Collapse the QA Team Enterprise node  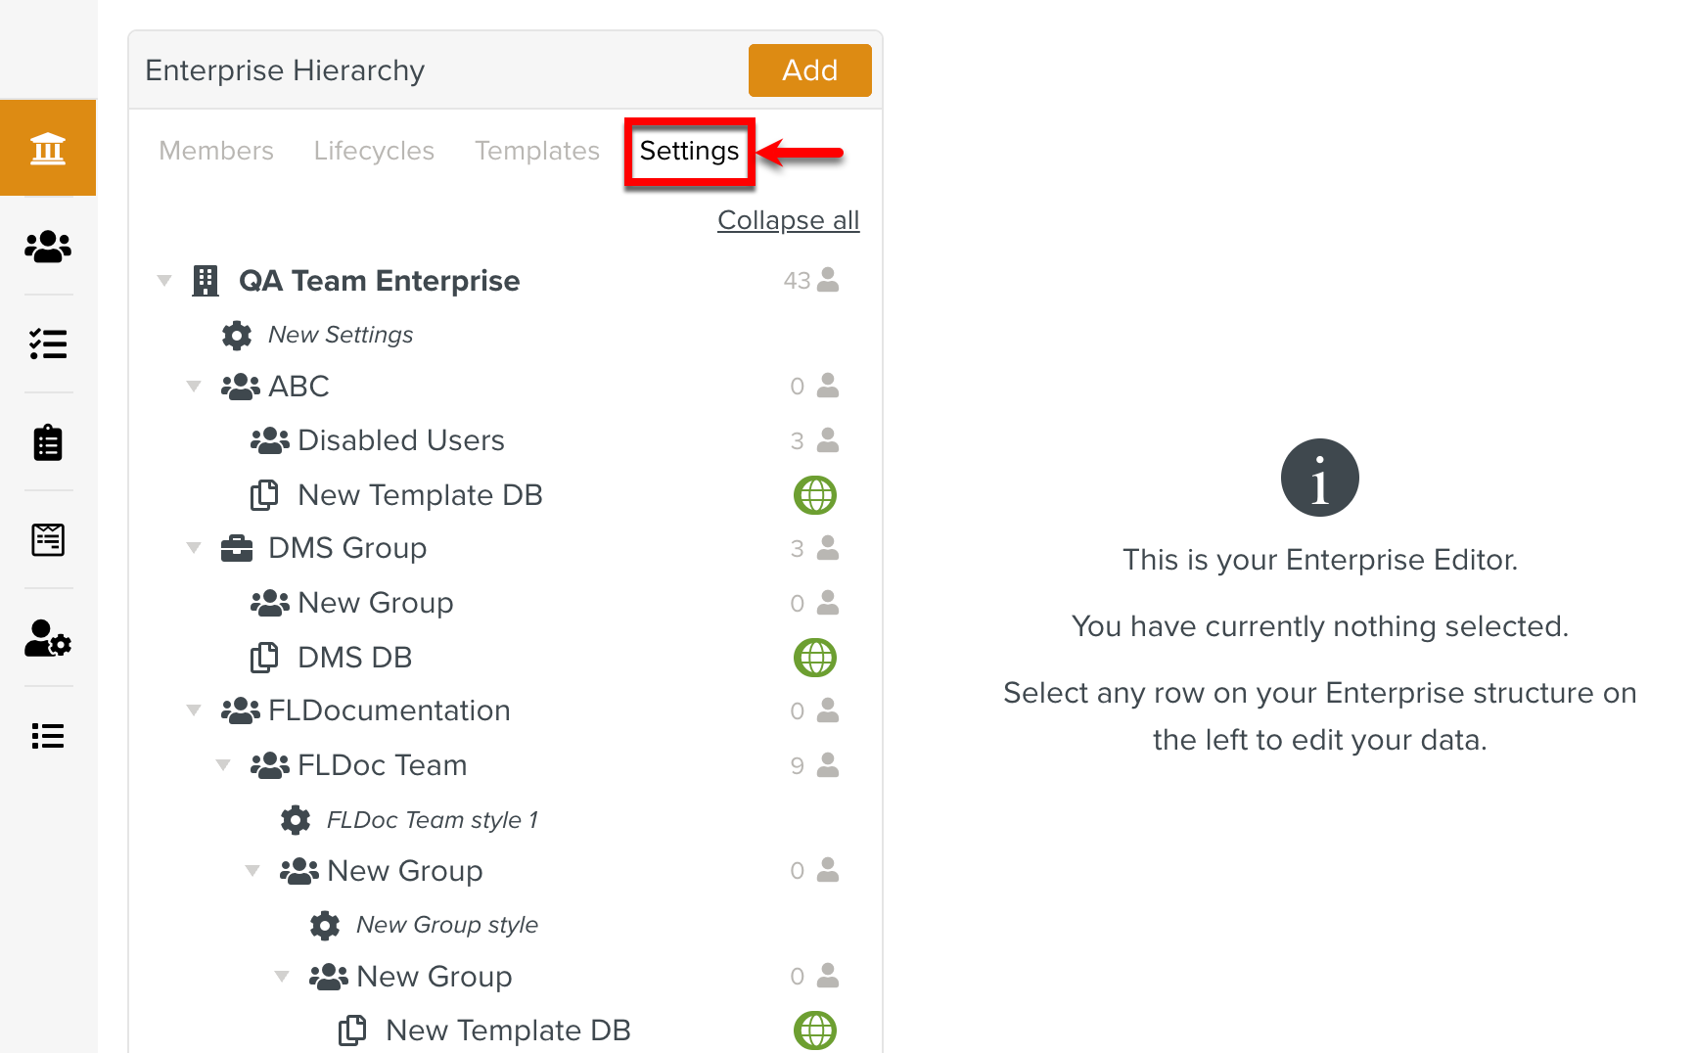[x=164, y=281]
